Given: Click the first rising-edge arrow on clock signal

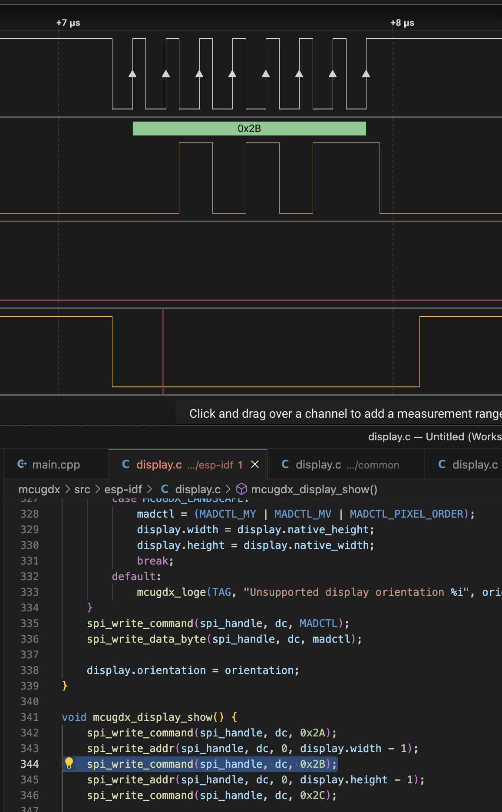Looking at the screenshot, I should pos(132,74).
